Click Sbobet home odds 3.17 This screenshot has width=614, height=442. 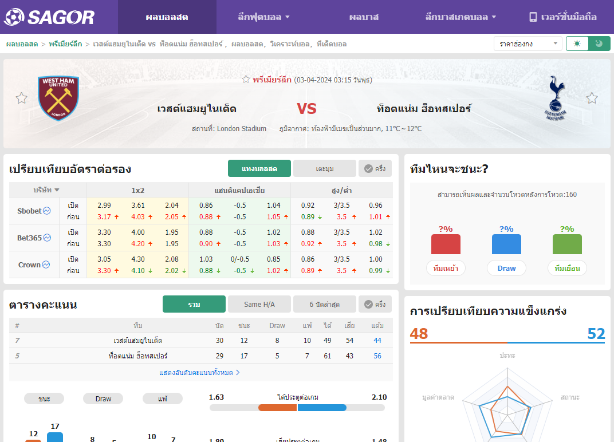[104, 216]
